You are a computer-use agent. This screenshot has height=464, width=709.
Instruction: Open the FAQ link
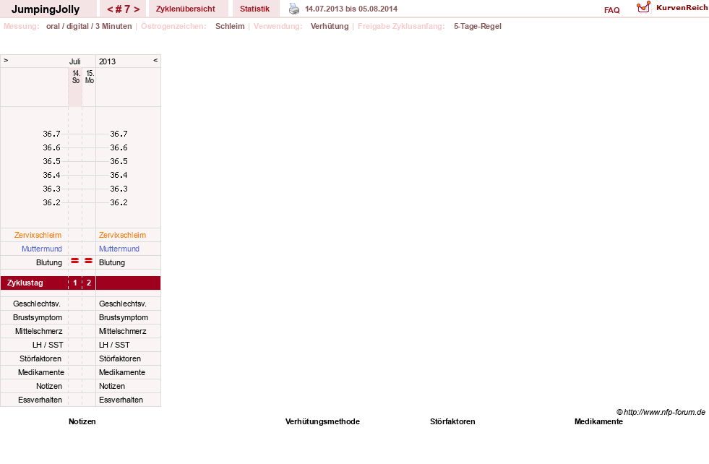(611, 10)
